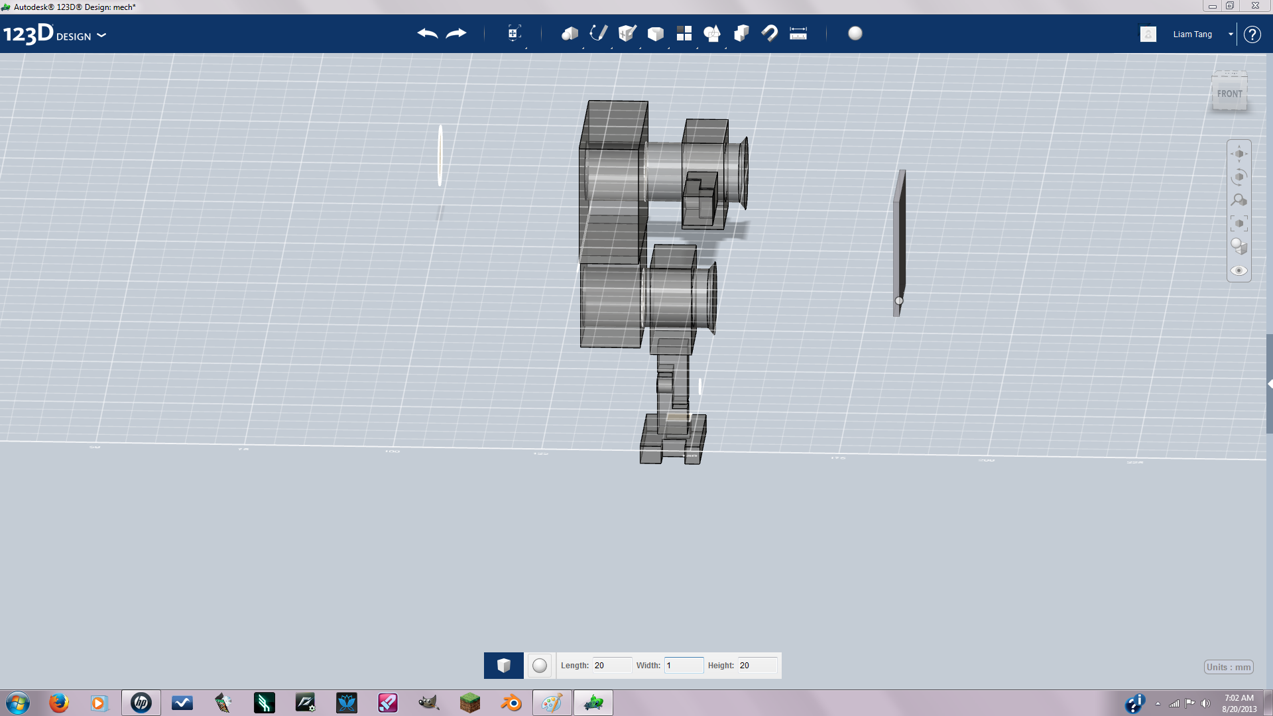Click the Width input field

point(684,666)
